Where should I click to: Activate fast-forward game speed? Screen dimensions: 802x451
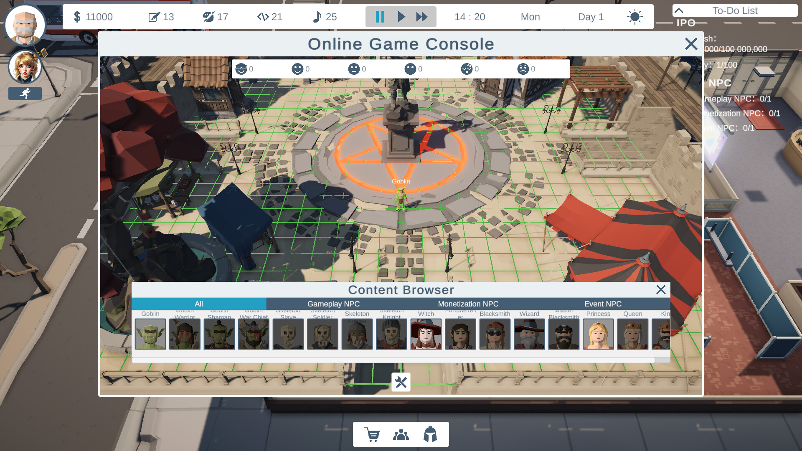click(x=422, y=17)
